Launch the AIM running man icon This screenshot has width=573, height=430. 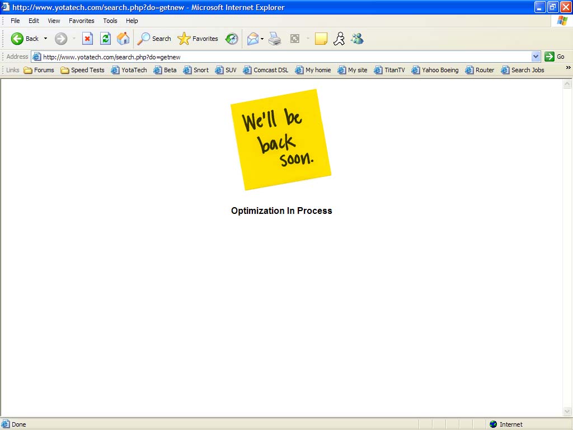(x=339, y=39)
